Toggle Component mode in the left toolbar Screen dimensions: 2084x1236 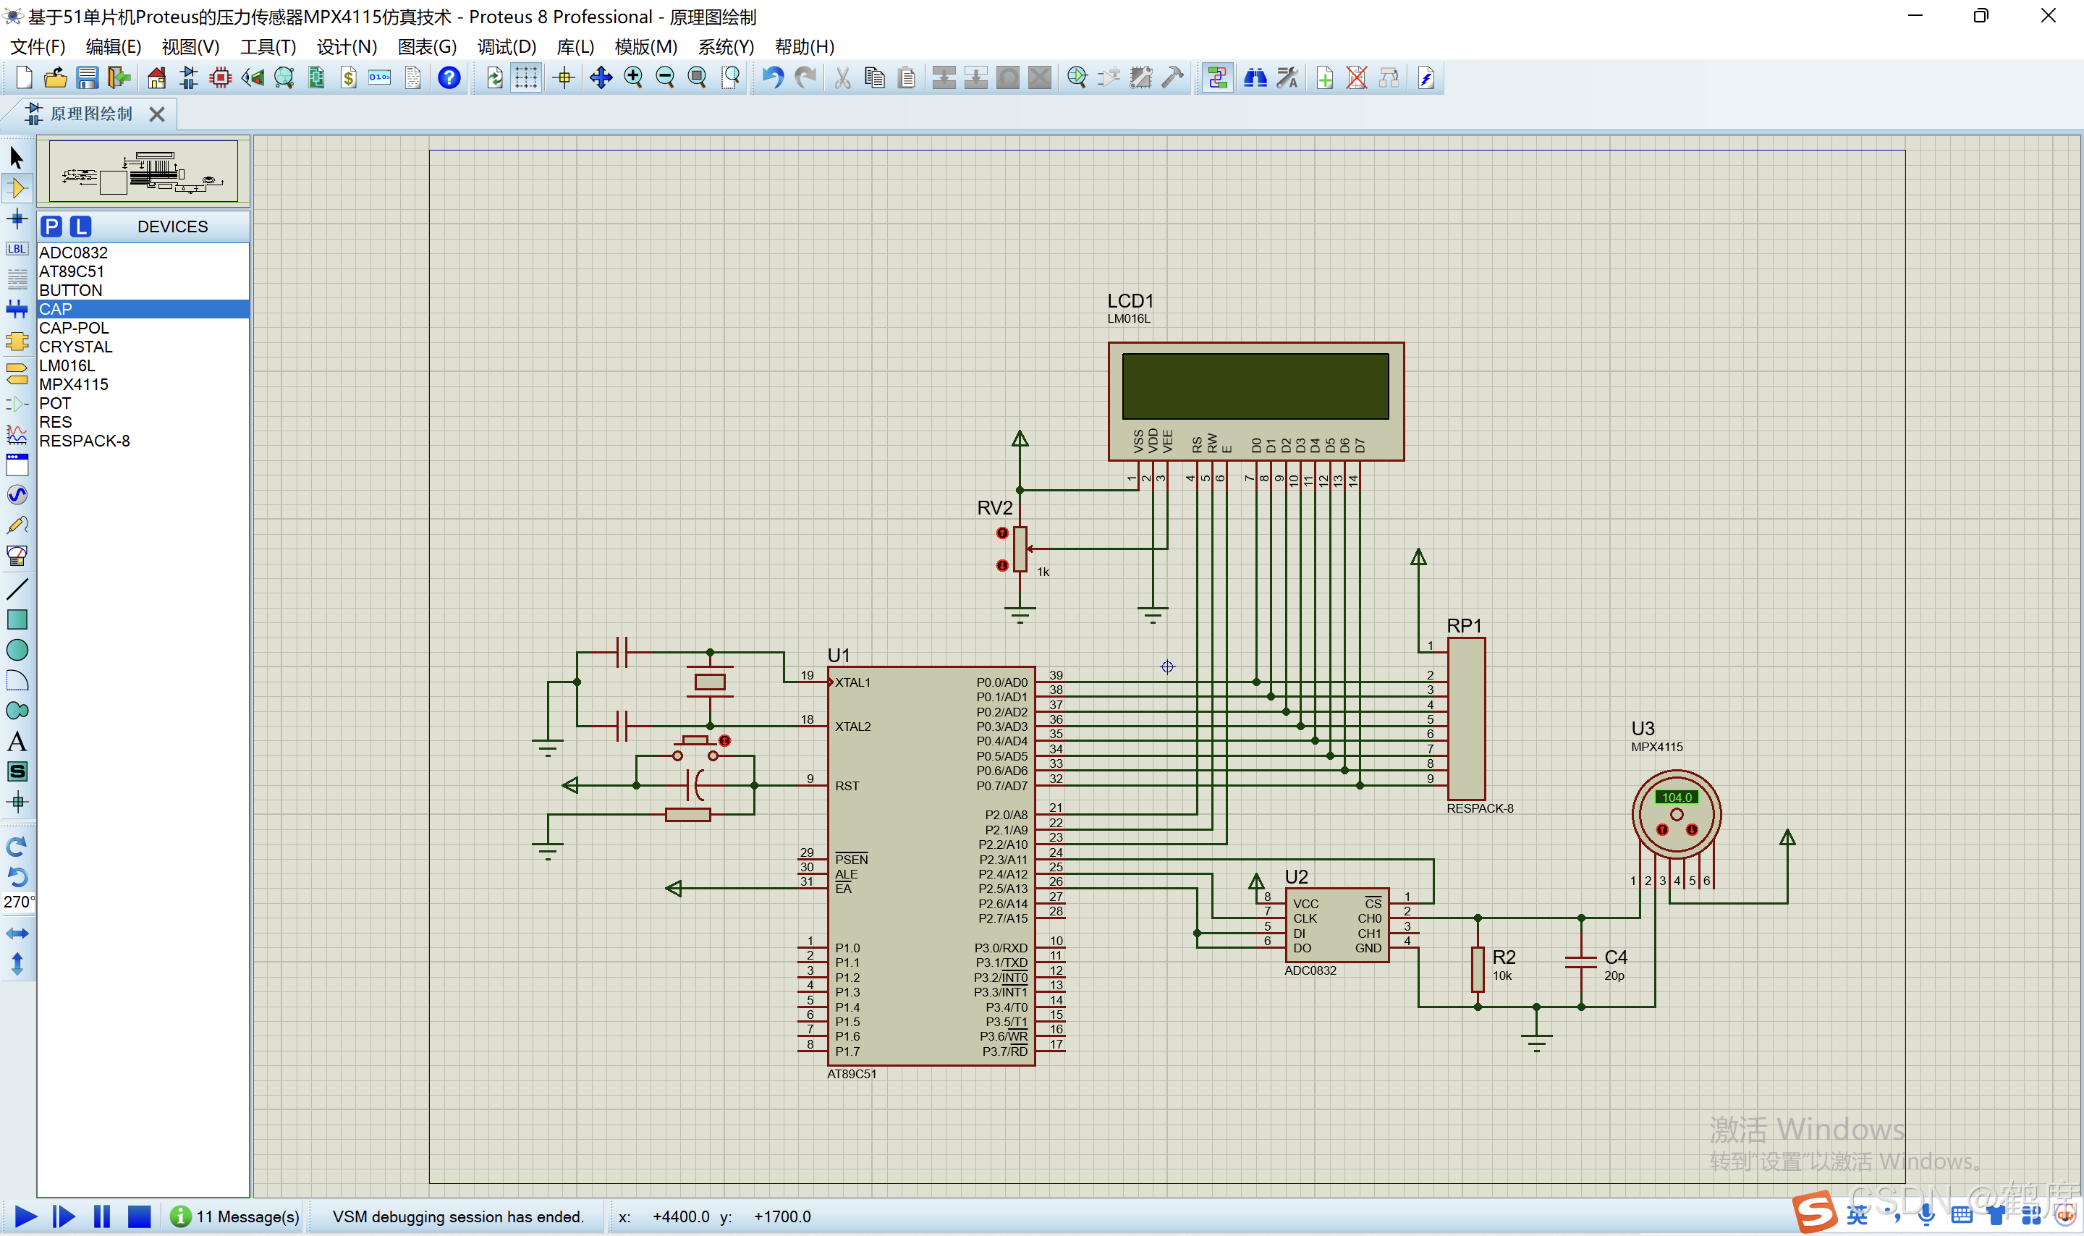(x=17, y=188)
